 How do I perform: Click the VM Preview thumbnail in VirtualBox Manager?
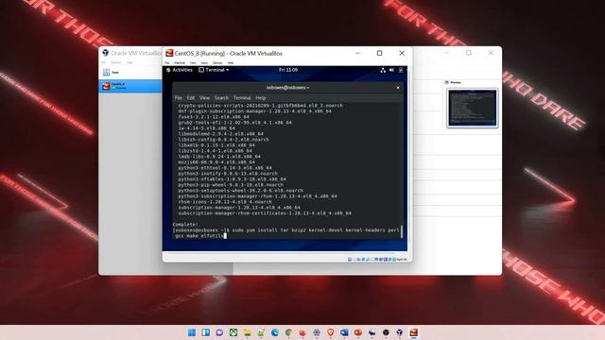(x=473, y=108)
